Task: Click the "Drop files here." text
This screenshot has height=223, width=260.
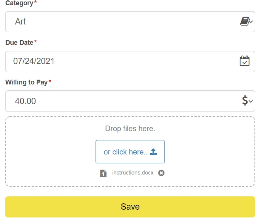Action: 130,129
